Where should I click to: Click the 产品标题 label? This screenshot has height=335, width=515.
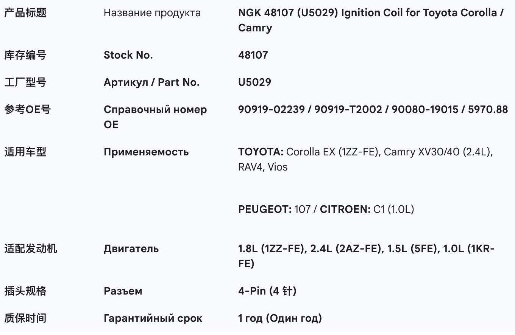[x=25, y=13]
